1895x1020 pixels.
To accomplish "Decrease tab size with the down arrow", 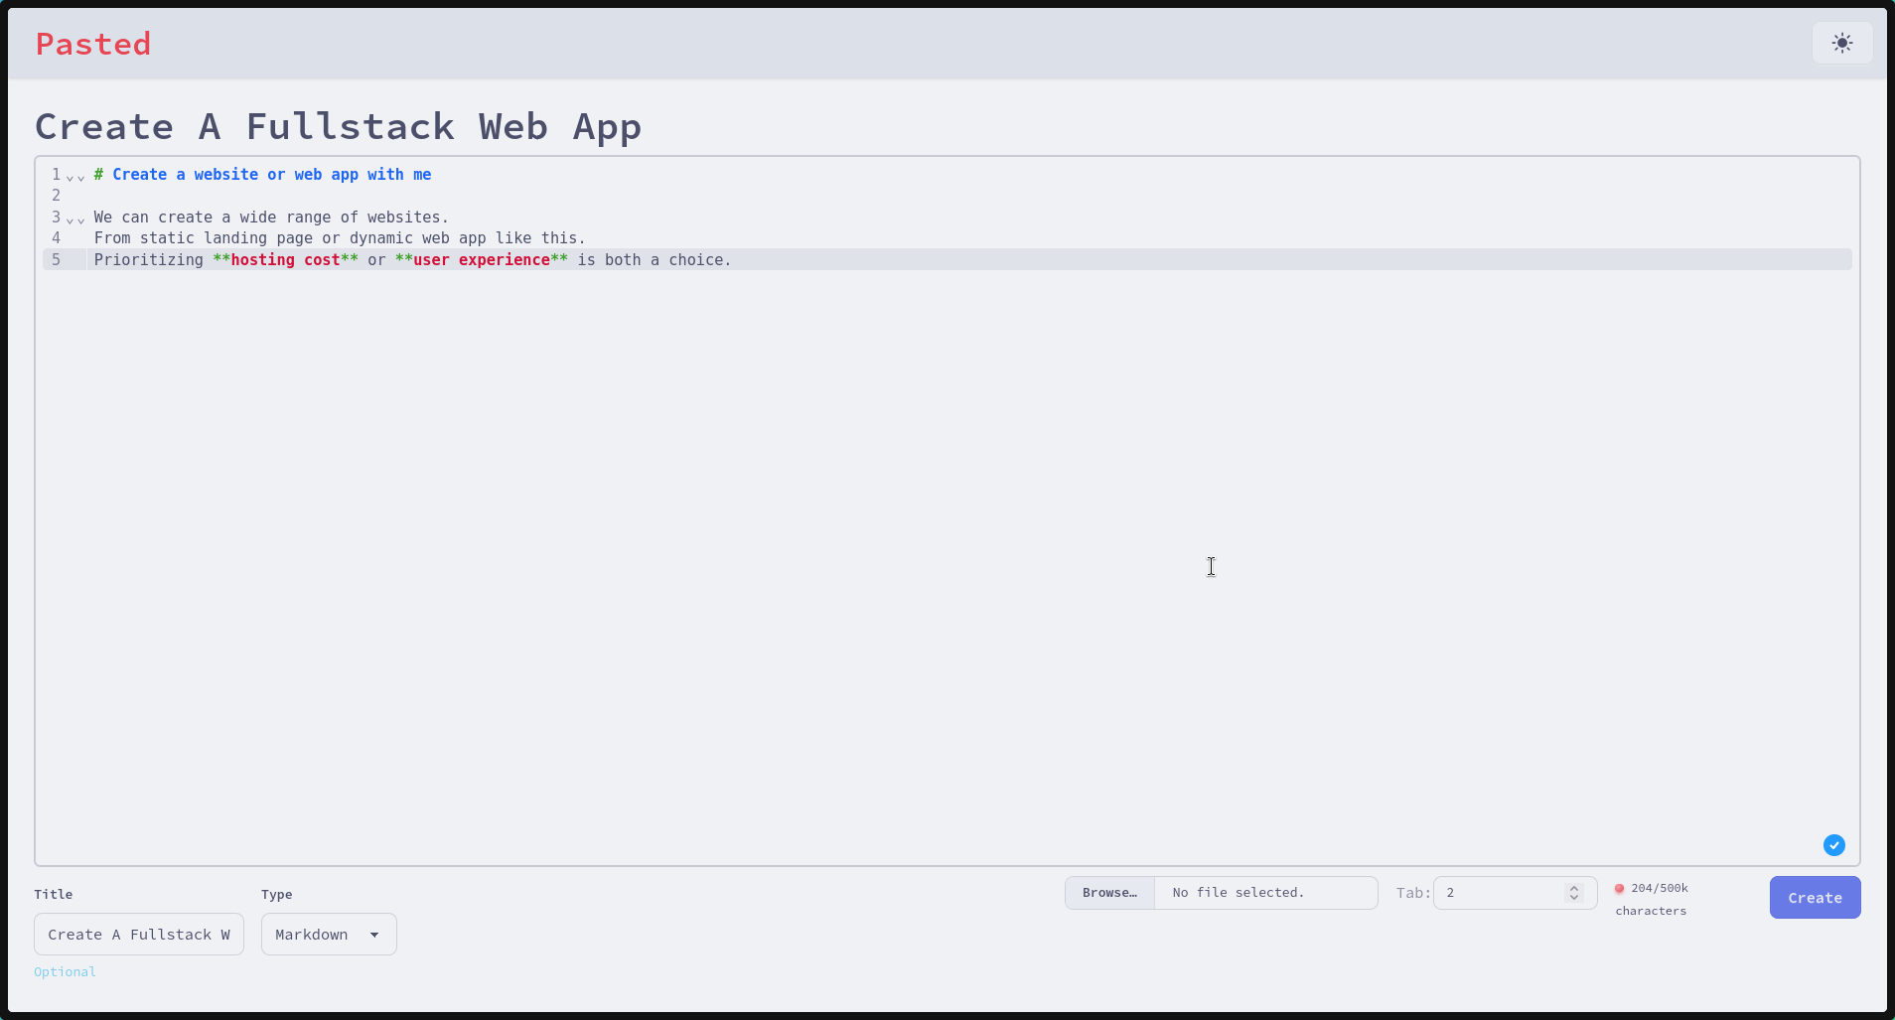I will [1573, 898].
